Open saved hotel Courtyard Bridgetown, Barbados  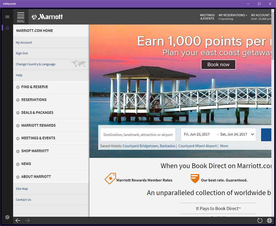pyautogui.click(x=149, y=146)
